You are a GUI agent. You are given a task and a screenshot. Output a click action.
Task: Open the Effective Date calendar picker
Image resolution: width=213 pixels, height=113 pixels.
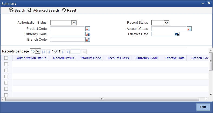pos(177,34)
